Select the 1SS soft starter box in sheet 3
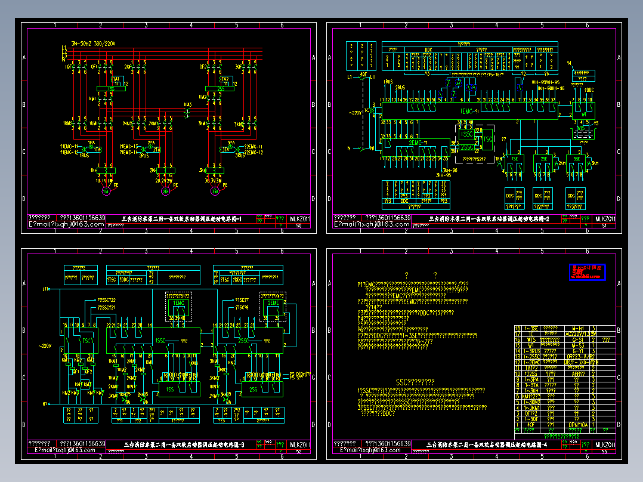This screenshot has width=643, height=482. pyautogui.click(x=179, y=390)
